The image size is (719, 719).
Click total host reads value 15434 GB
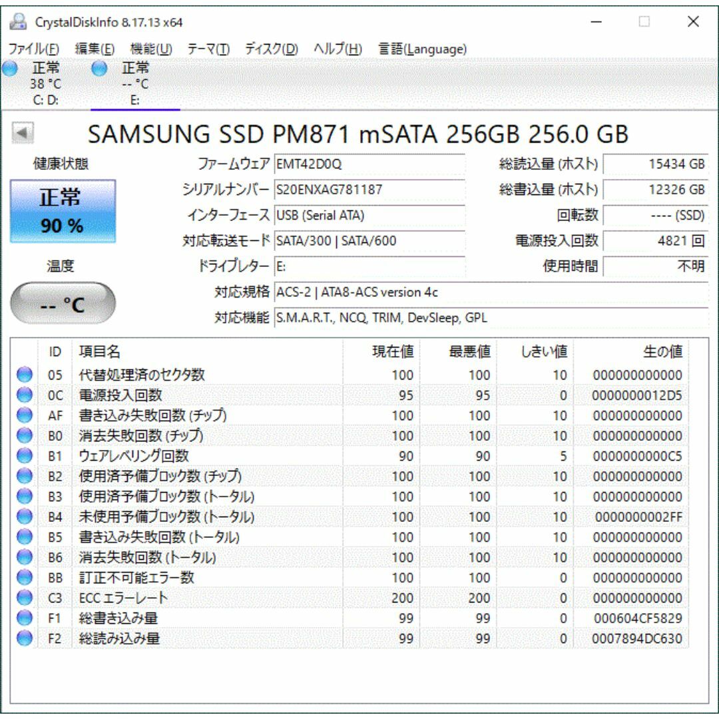pos(656,164)
